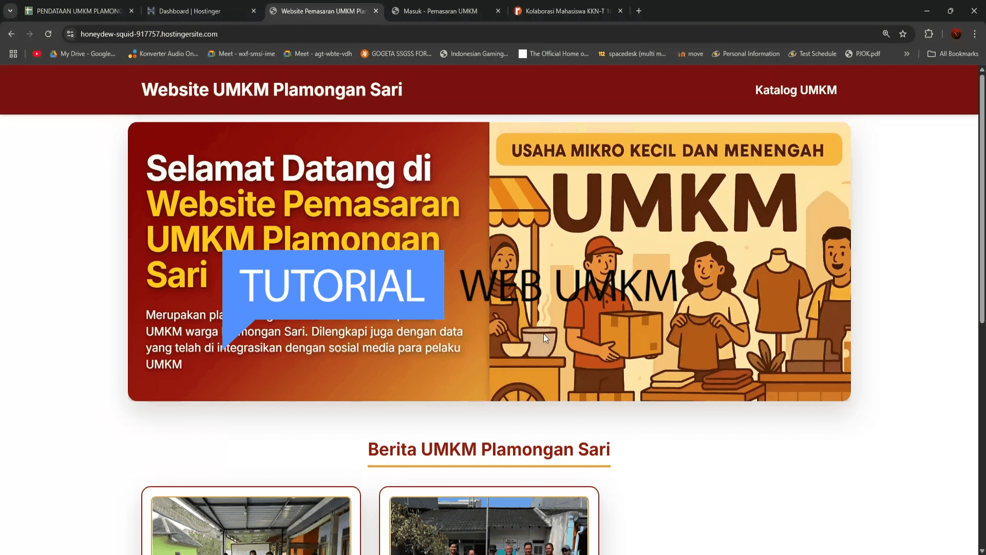This screenshot has height=555, width=986.
Task: Switch to PENDATAAN UMKM PLAMONG tab
Action: pyautogui.click(x=80, y=11)
